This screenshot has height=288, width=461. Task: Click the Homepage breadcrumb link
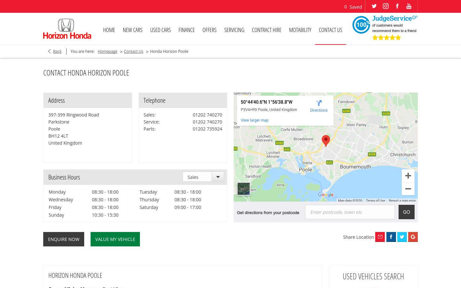click(108, 51)
